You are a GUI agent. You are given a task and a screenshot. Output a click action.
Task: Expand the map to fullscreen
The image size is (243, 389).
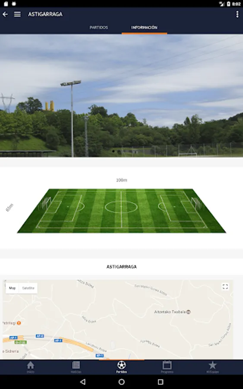click(225, 287)
